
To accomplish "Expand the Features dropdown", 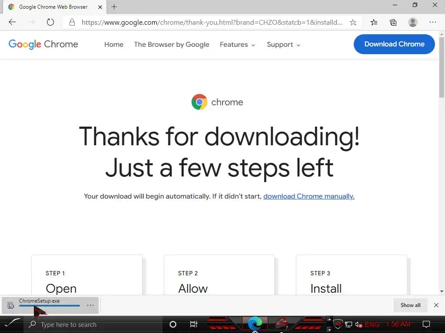I will [238, 45].
